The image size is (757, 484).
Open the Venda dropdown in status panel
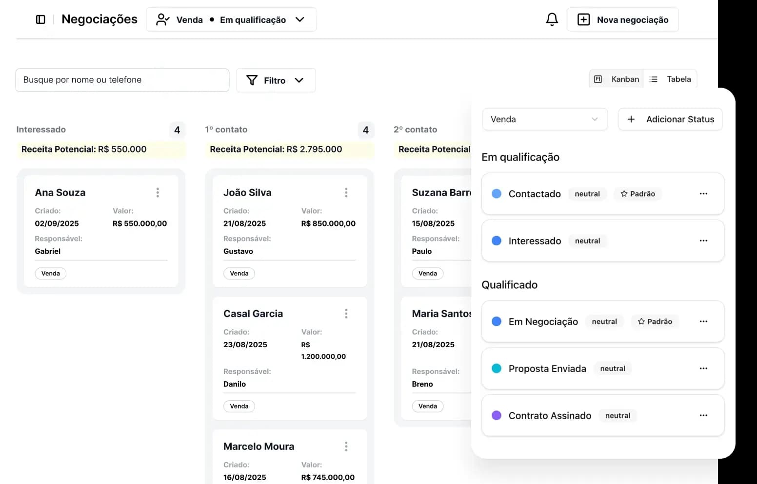click(x=545, y=119)
